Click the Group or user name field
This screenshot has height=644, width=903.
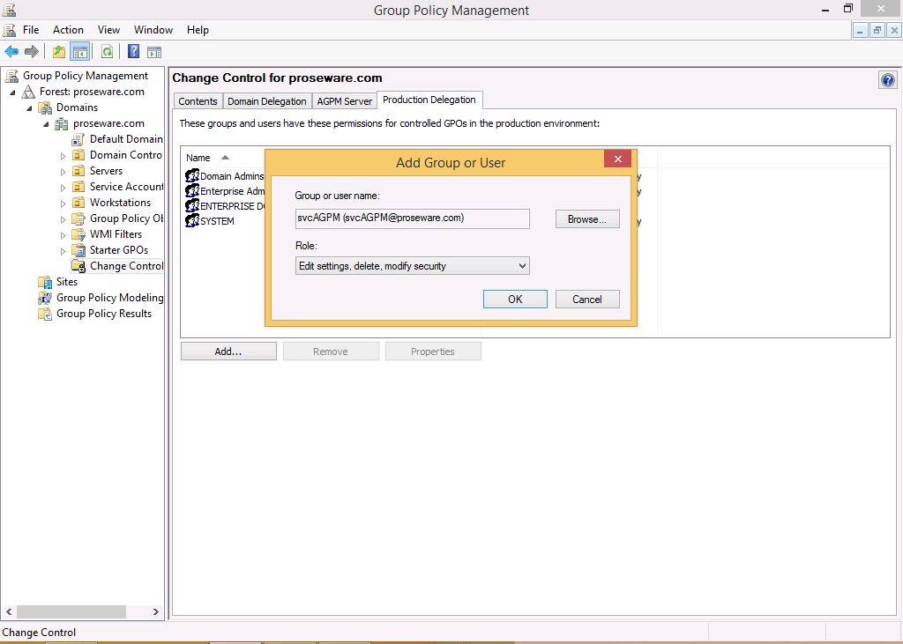pos(412,218)
